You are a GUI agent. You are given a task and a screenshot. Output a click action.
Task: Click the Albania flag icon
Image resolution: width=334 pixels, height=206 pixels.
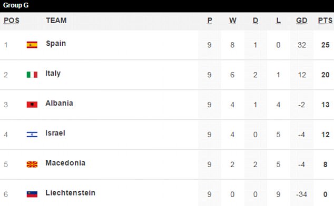click(x=32, y=105)
